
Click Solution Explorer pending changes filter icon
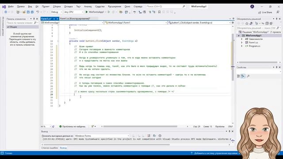click(x=256, y=23)
